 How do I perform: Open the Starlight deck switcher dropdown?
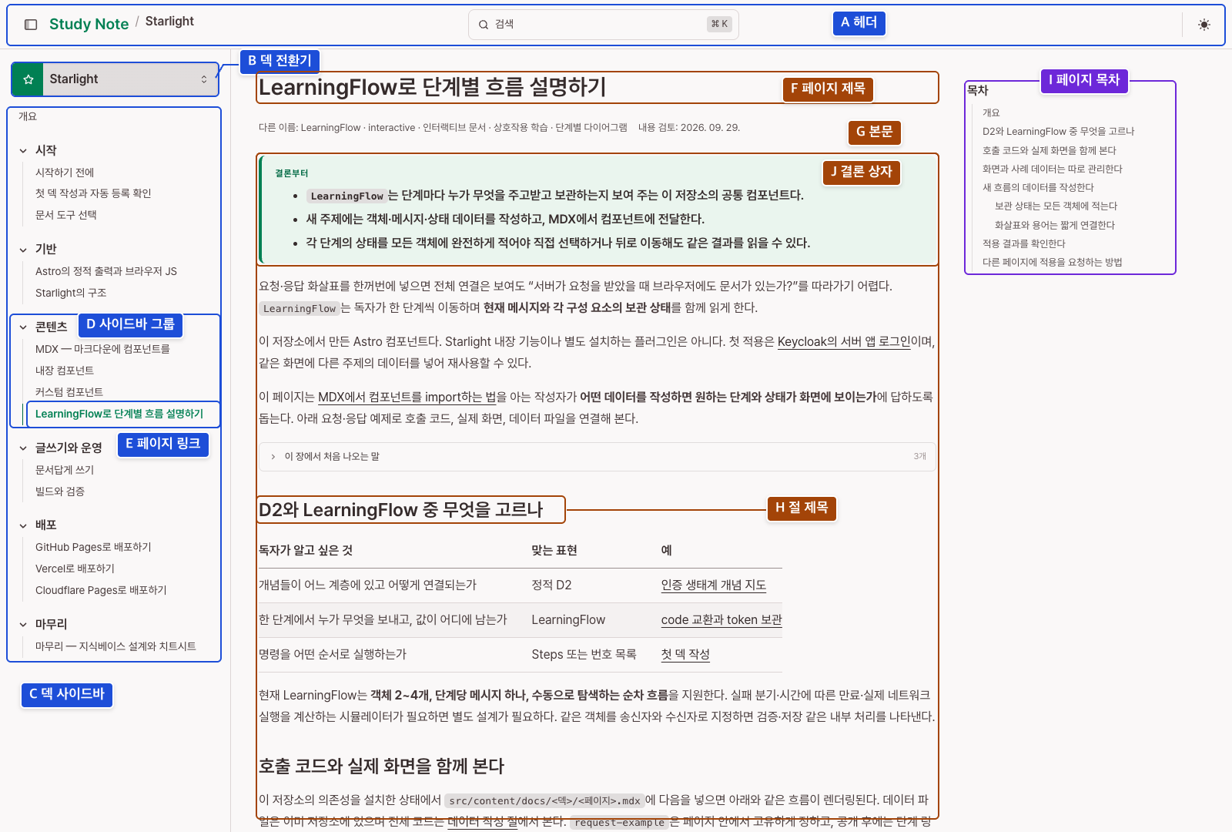tap(115, 79)
